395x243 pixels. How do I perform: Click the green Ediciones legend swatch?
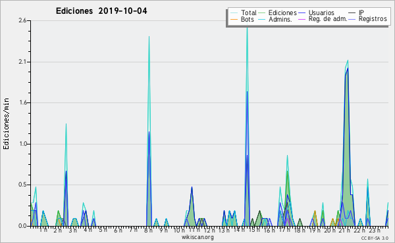point(262,13)
